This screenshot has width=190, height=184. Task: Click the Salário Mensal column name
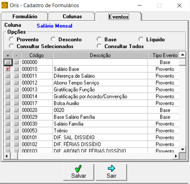coord(55,26)
